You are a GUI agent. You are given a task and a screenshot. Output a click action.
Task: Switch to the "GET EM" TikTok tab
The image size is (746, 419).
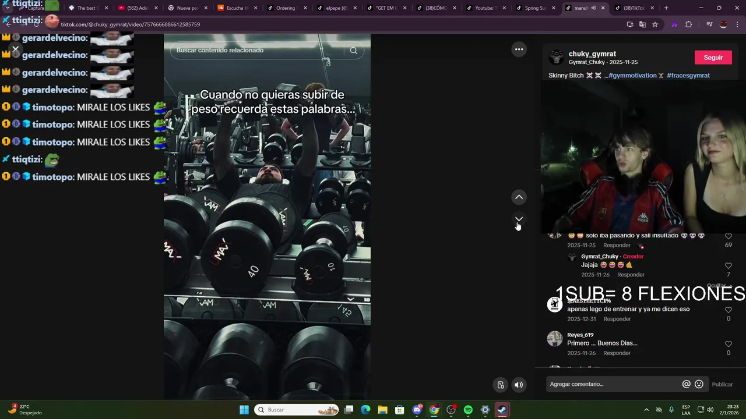386,8
